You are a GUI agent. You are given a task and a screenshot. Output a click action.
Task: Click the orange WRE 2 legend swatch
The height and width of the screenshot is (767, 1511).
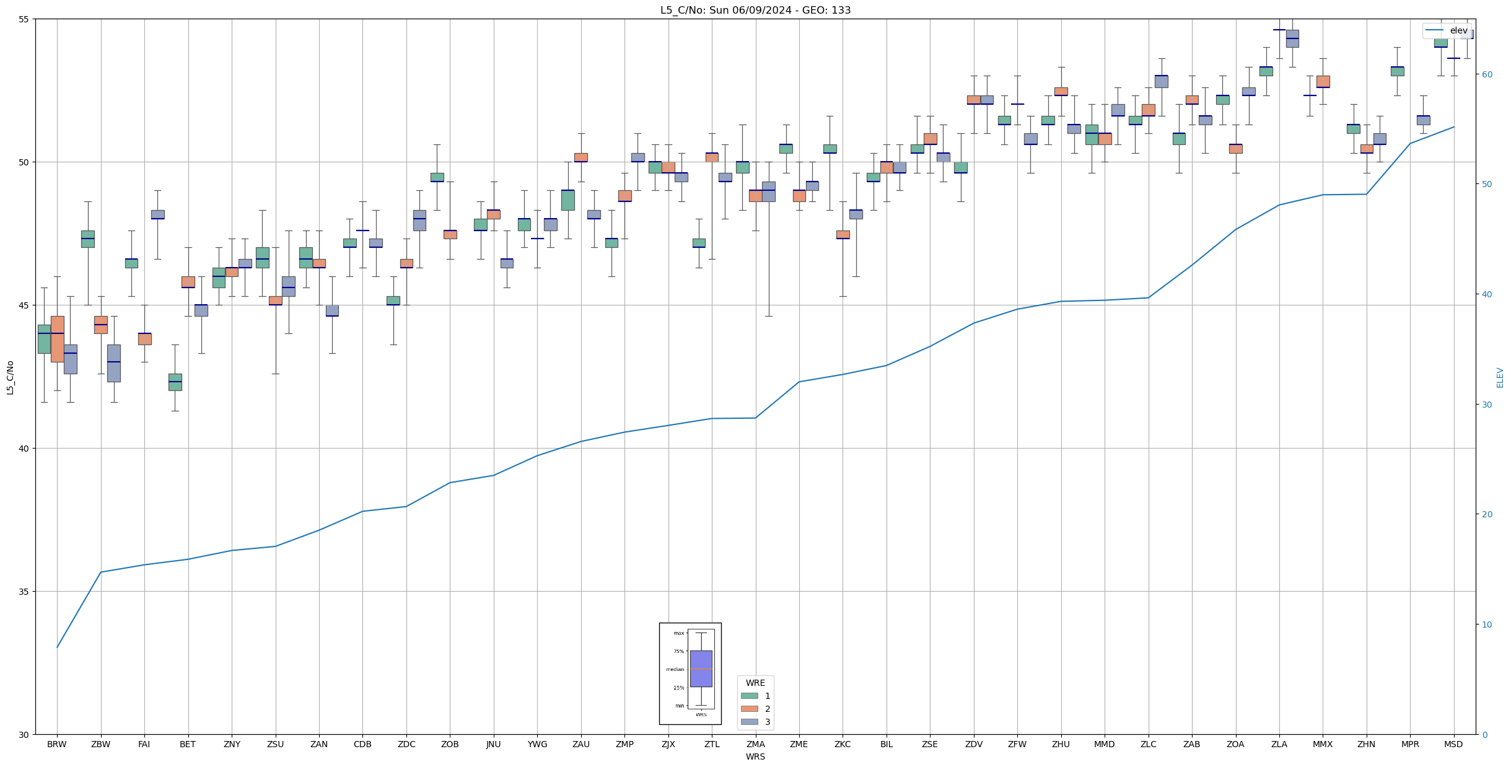(x=749, y=709)
